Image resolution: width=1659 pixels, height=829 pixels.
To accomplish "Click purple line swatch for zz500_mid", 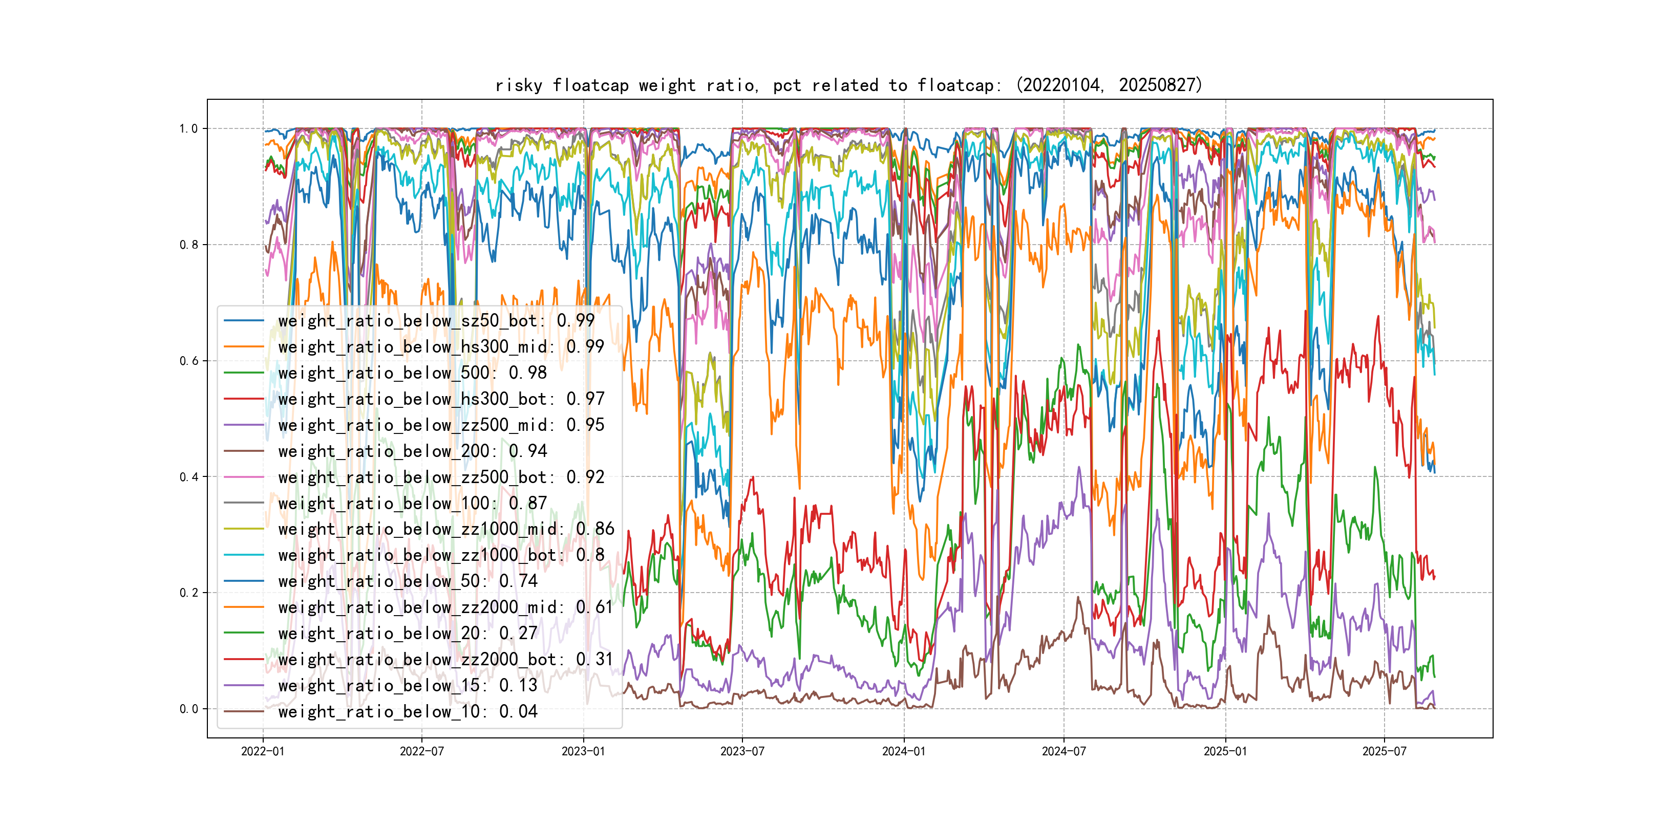I will [x=244, y=425].
